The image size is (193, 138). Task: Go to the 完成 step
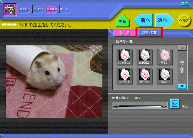[x=65, y=9]
